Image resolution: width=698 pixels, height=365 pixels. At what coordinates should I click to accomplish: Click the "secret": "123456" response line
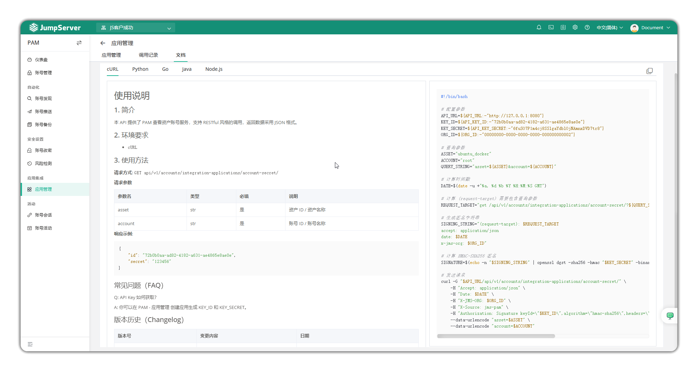tap(149, 262)
